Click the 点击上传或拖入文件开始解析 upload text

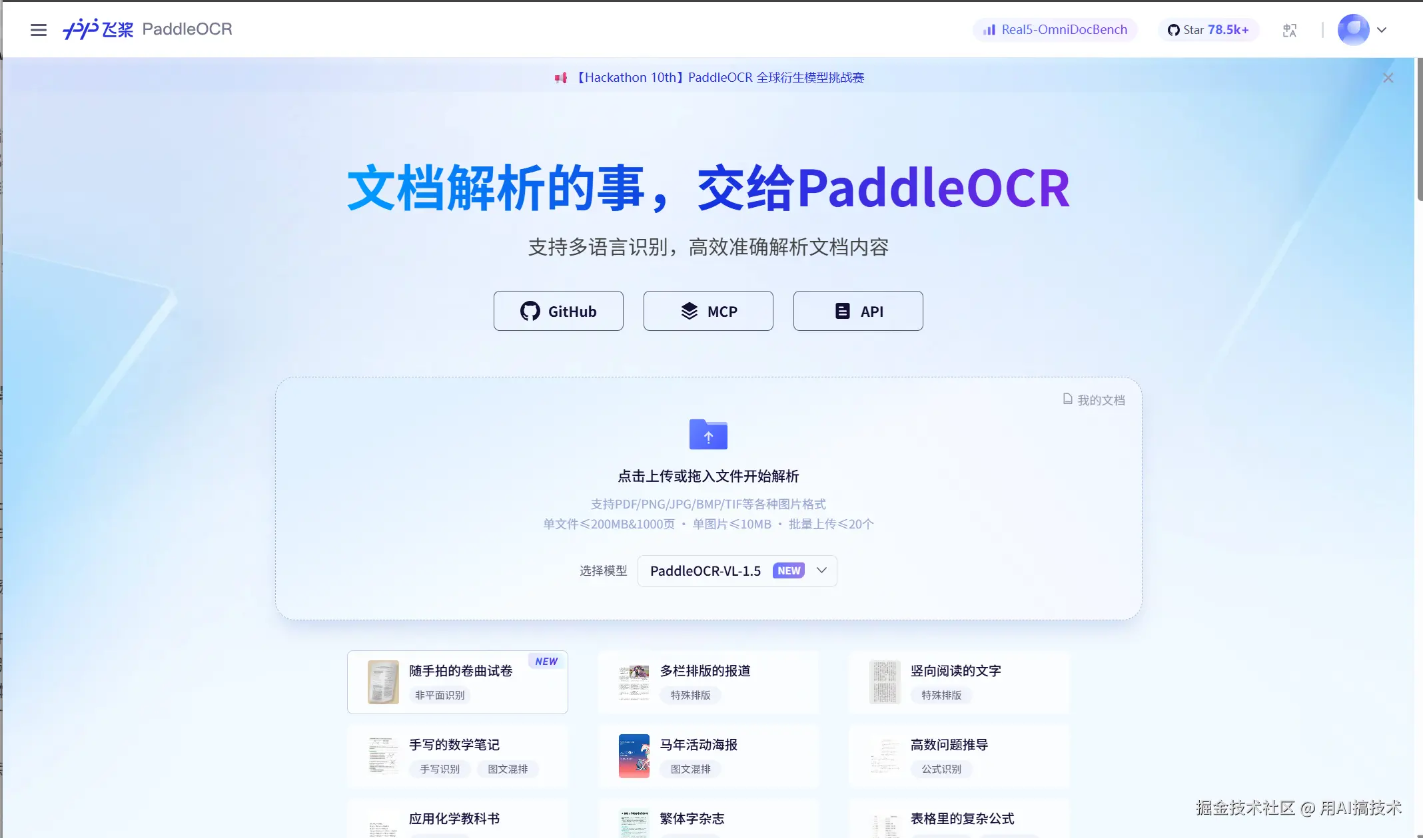click(x=708, y=477)
